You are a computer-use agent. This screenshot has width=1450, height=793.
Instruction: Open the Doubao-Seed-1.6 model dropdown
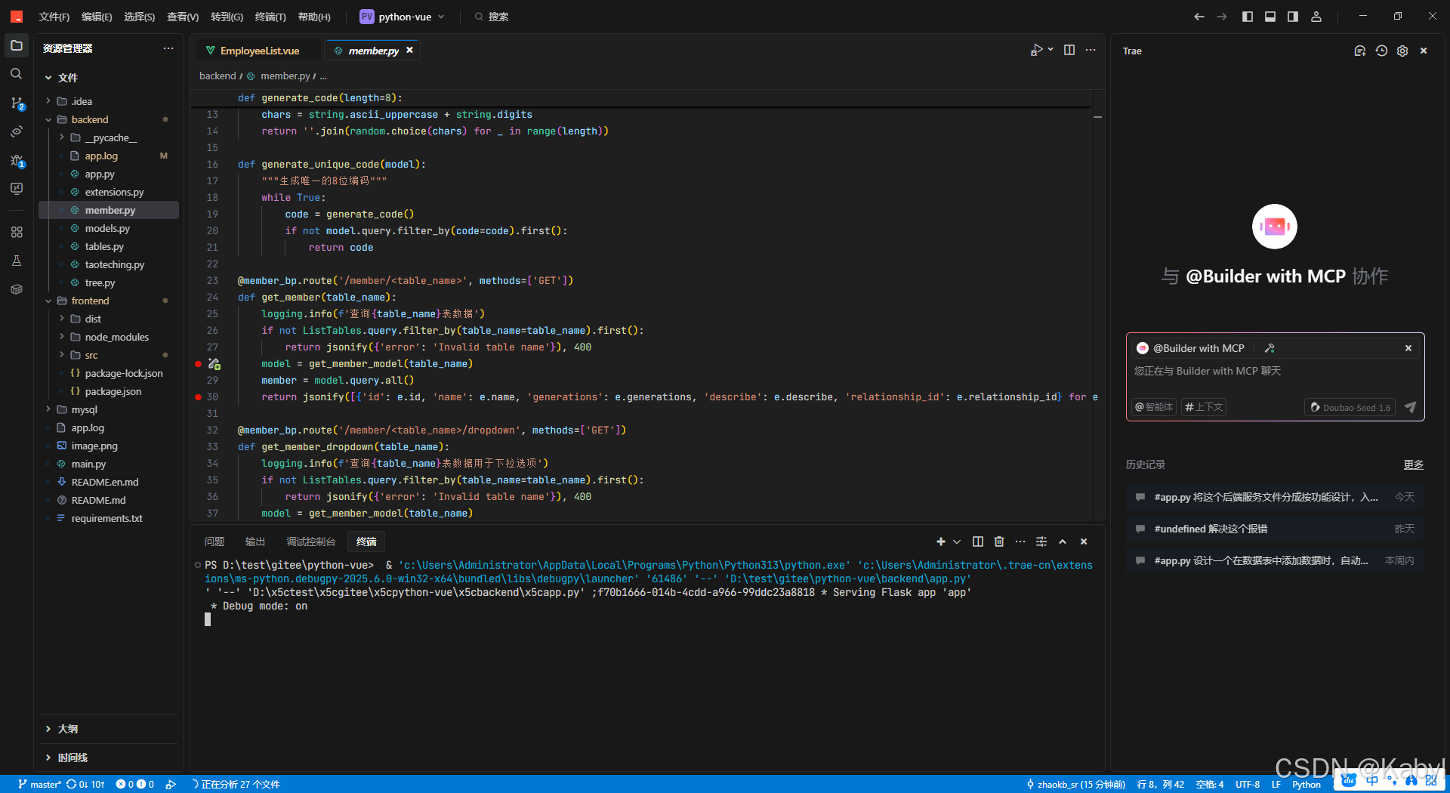click(x=1350, y=407)
